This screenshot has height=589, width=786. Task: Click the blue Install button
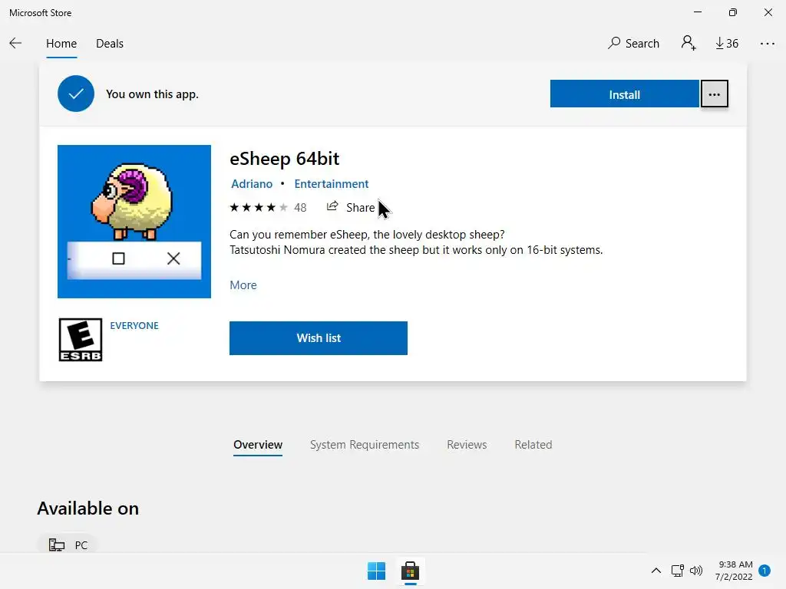point(624,94)
